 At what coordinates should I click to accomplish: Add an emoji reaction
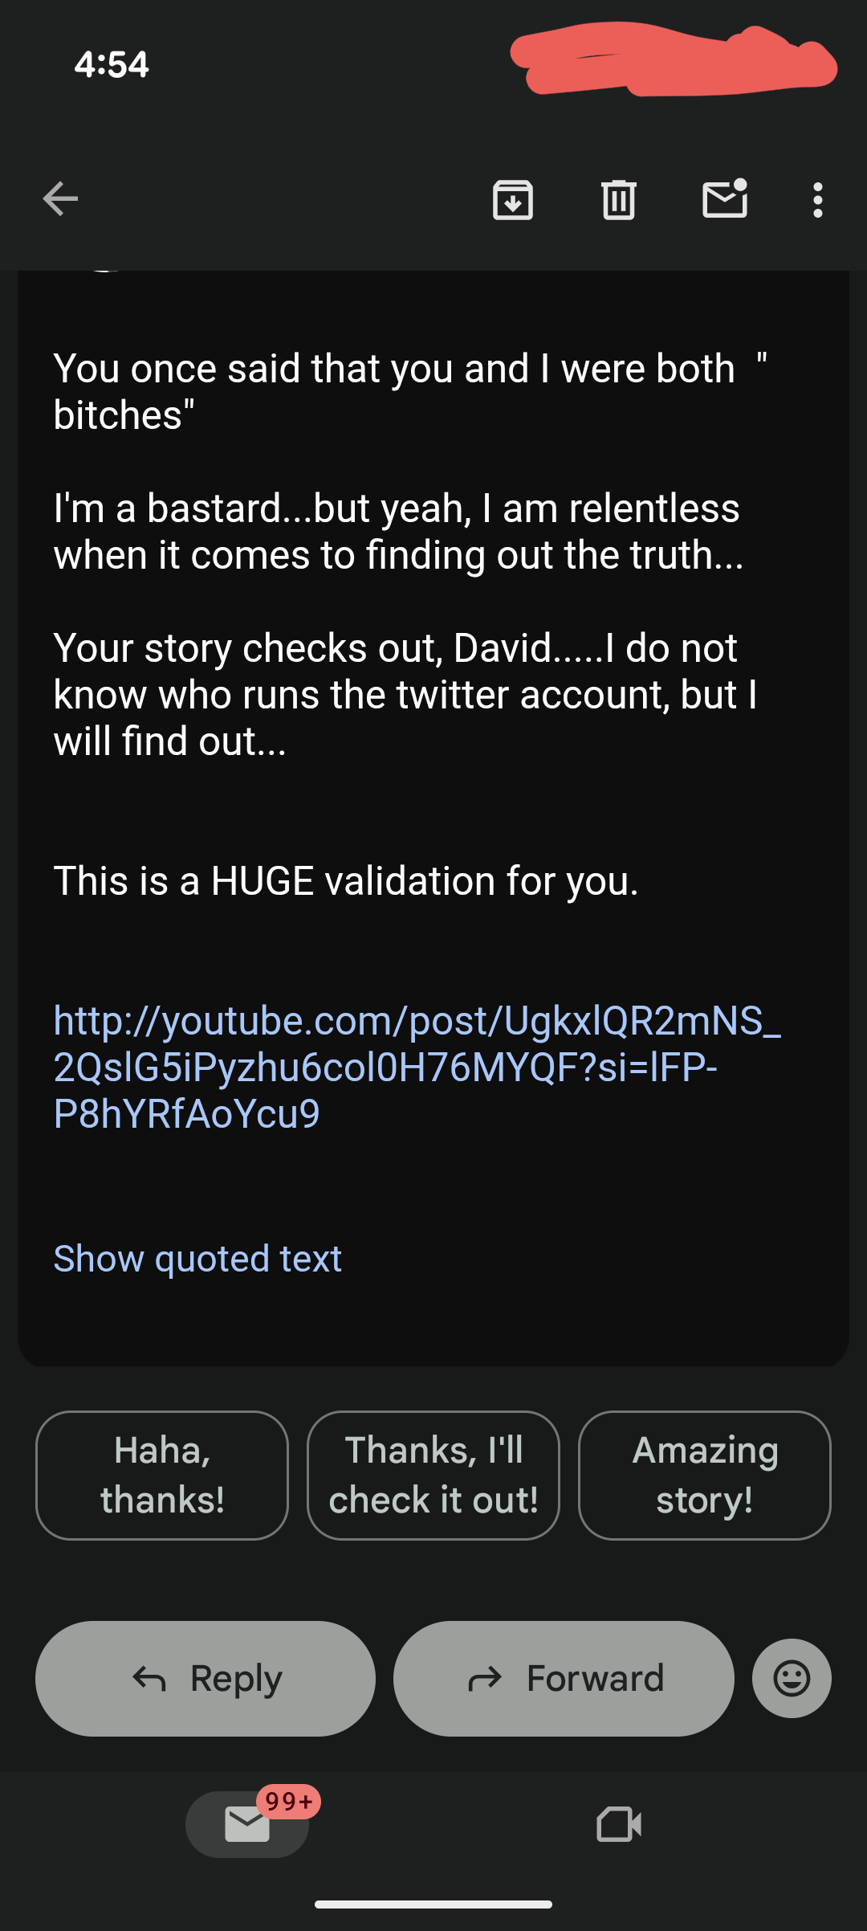(x=792, y=1678)
